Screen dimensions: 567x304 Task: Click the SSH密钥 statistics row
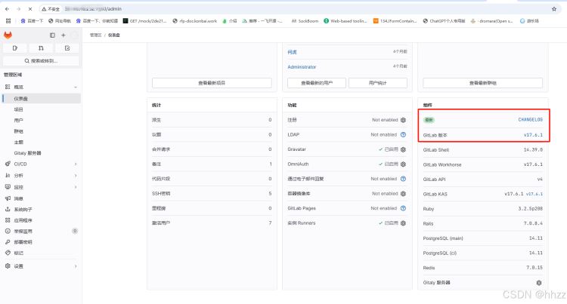[x=212, y=194]
